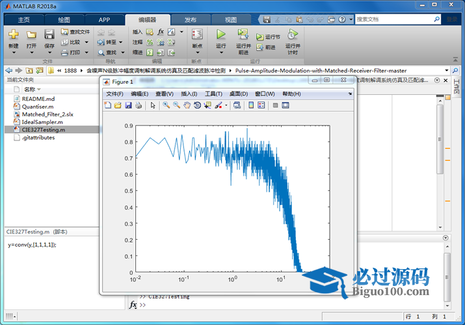465x325 pixels.
Task: Insert a function with the fx icon
Action: [x=161, y=31]
